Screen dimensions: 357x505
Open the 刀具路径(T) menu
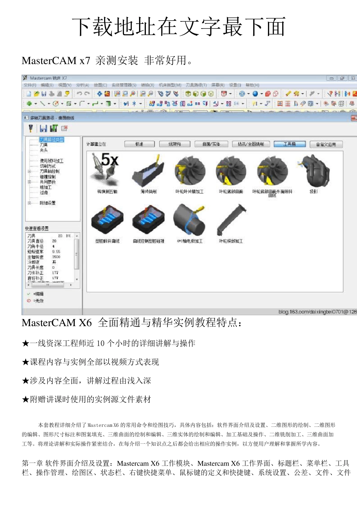[196, 85]
